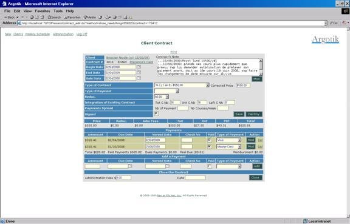Click the Add payment button

[257, 166]
